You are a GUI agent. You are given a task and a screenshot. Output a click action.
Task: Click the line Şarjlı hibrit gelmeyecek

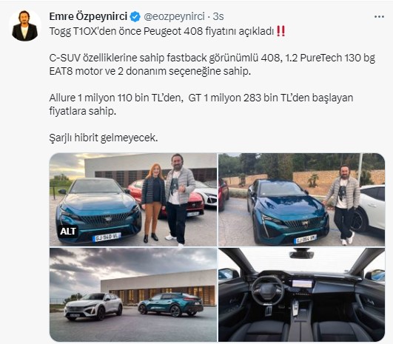coord(104,138)
